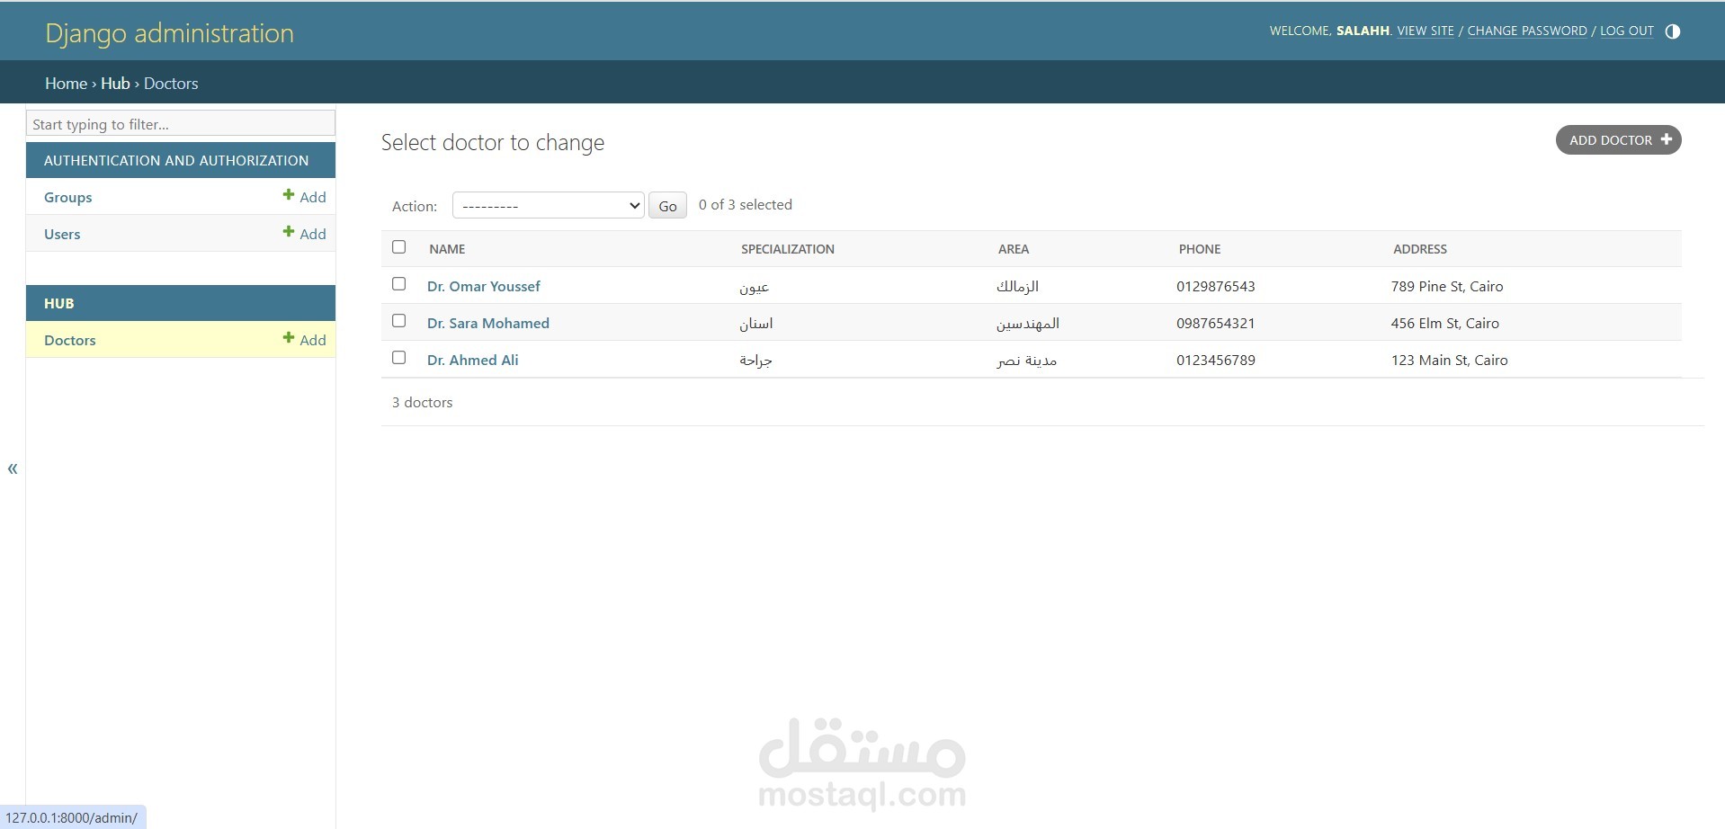Click the VIEW SITE link
This screenshot has width=1725, height=829.
point(1425,31)
